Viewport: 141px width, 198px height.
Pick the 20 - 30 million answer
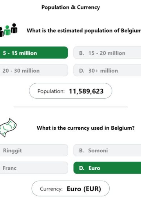point(34,70)
